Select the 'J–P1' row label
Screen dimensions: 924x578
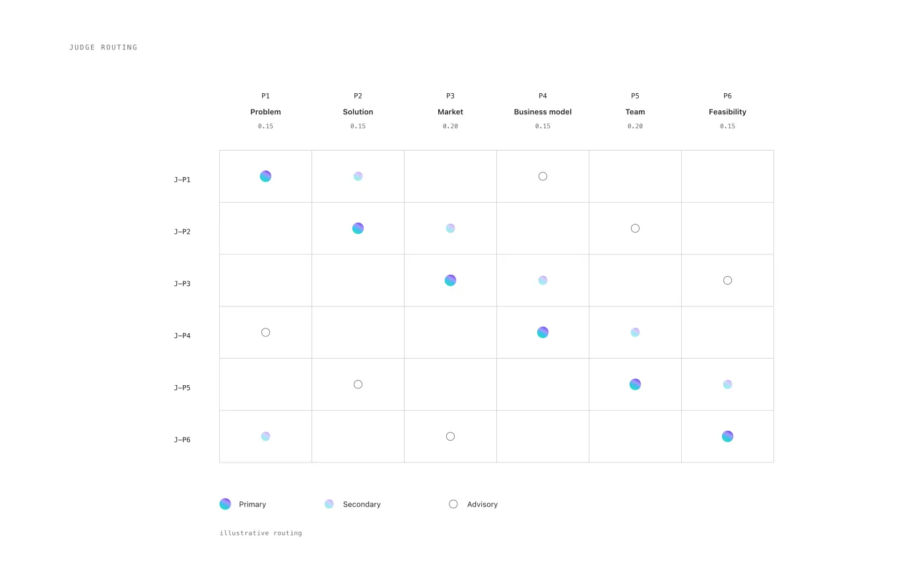pos(182,180)
